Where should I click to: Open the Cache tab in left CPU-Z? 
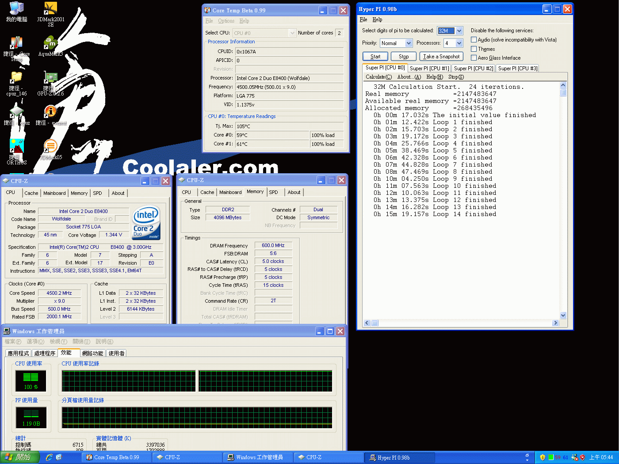click(x=31, y=193)
